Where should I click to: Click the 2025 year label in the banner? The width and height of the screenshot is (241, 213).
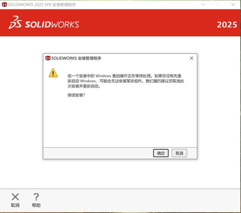coord(227,25)
